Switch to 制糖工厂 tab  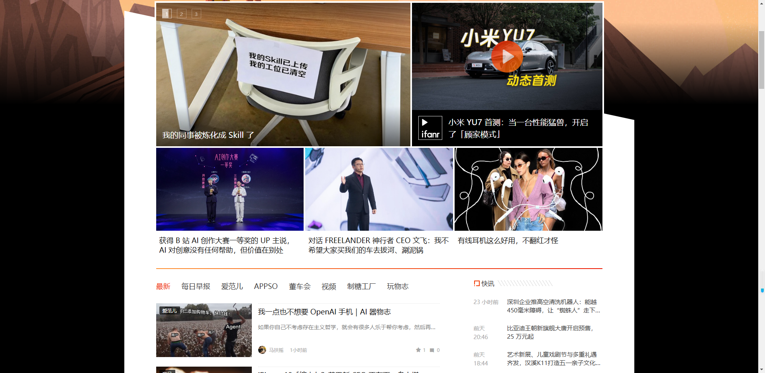click(361, 287)
